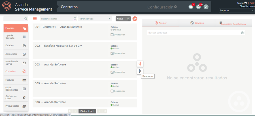Open Plantillas de correo in sidebar
Image resolution: width=255 pixels, height=116 pixels.
pos(16,63)
